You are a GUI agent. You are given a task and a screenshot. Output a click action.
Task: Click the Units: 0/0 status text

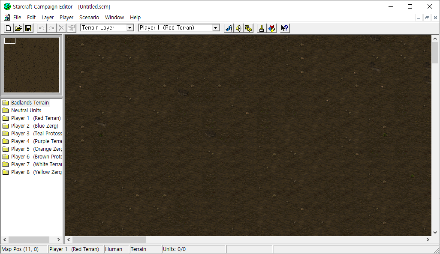coord(174,249)
